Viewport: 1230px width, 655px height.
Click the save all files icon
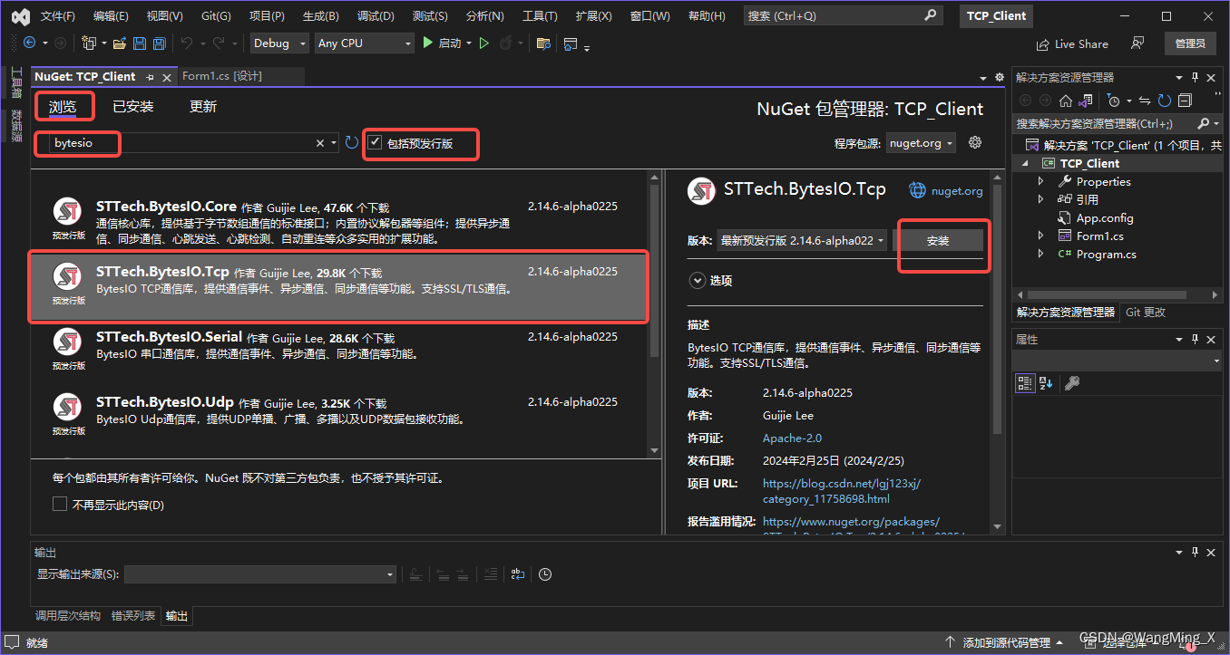159,43
